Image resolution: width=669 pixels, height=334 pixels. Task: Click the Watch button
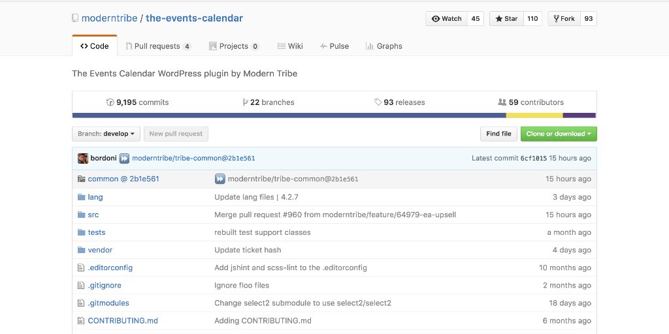coord(447,19)
